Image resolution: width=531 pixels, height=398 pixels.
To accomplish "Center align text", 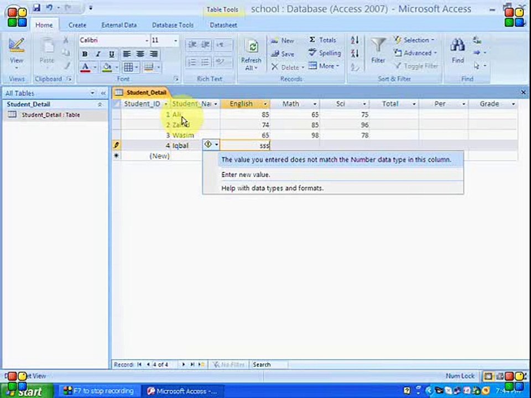I will pos(140,54).
